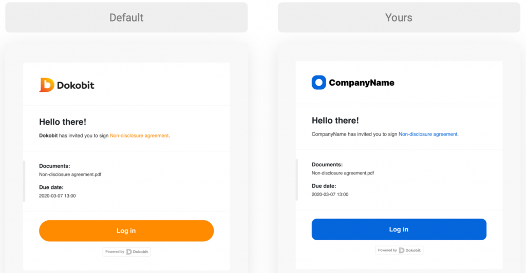Click the due date 2020-03-07 13:00 in the Default preview
This screenshot has height=273, width=526.
tap(58, 196)
